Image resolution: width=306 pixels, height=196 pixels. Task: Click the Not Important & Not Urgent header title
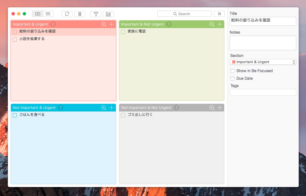point(146,108)
